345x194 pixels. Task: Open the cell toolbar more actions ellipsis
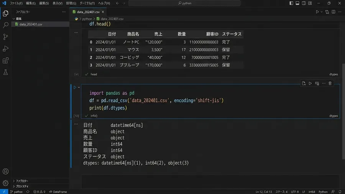[324, 83]
